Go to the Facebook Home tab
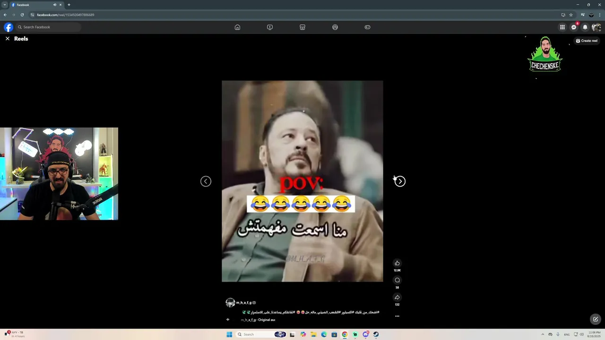Image resolution: width=605 pixels, height=340 pixels. 237,27
